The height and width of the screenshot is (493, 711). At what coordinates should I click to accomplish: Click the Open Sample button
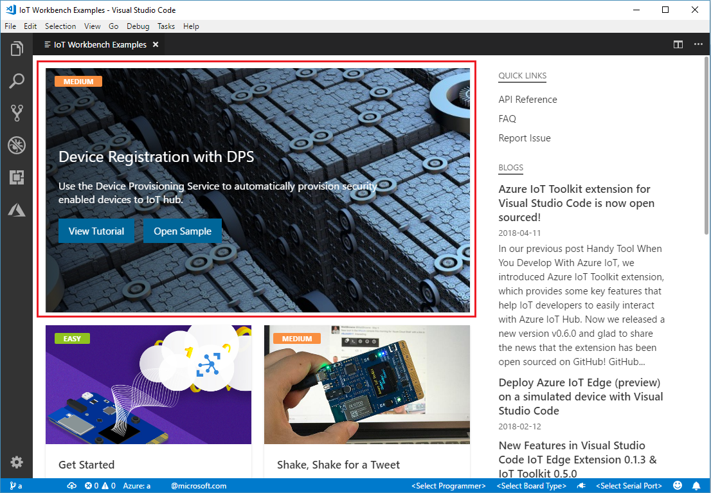pos(183,231)
